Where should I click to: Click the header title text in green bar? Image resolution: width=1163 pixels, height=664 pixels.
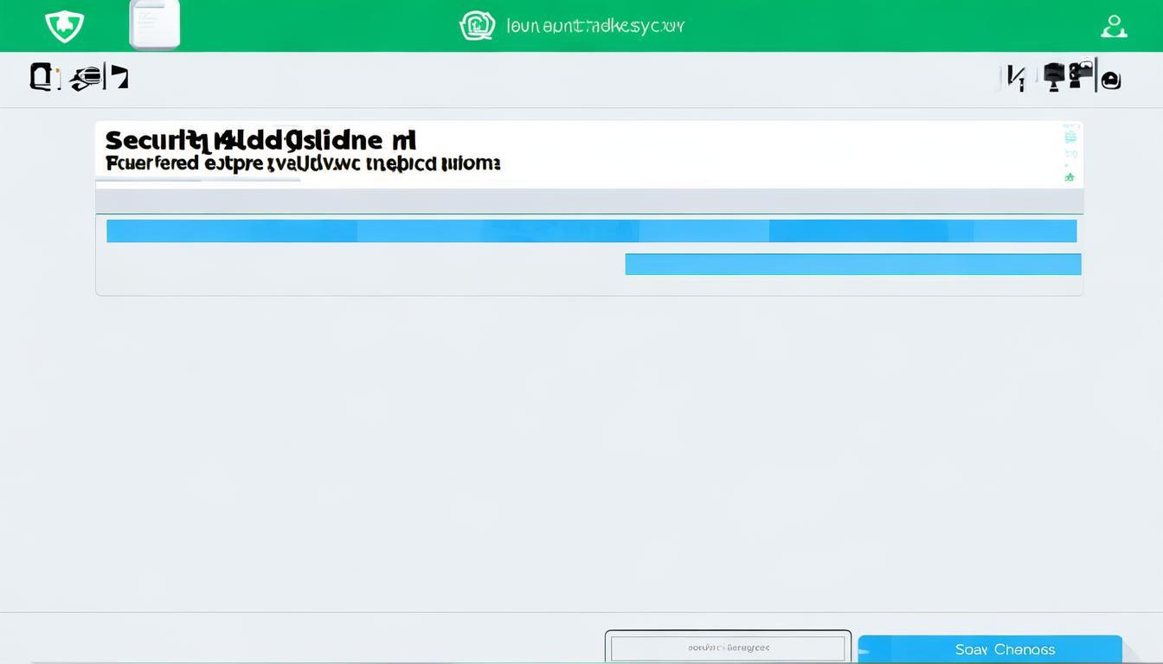click(595, 26)
